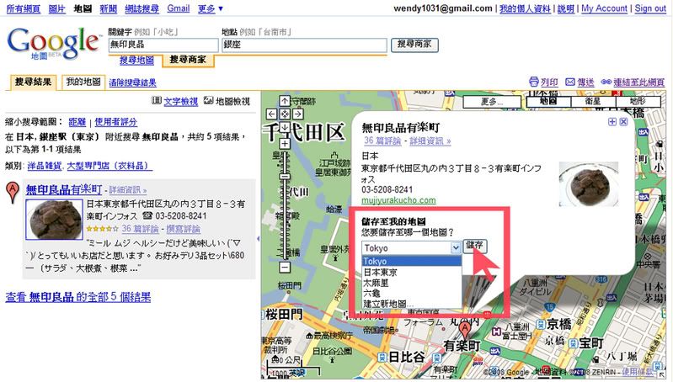Zoom out on the map
Viewport: 673px width, 382px height.
(285, 268)
